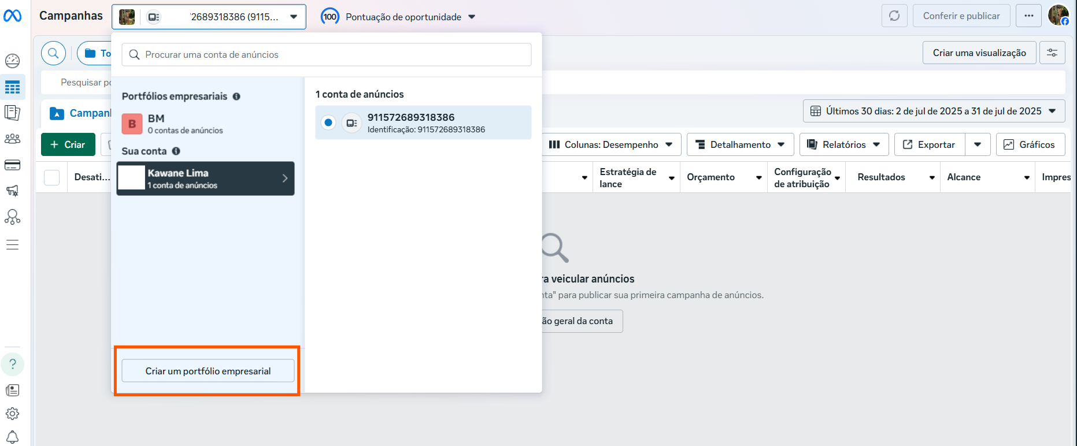Open the view customization sliders icon
This screenshot has width=1077, height=446.
point(1052,53)
